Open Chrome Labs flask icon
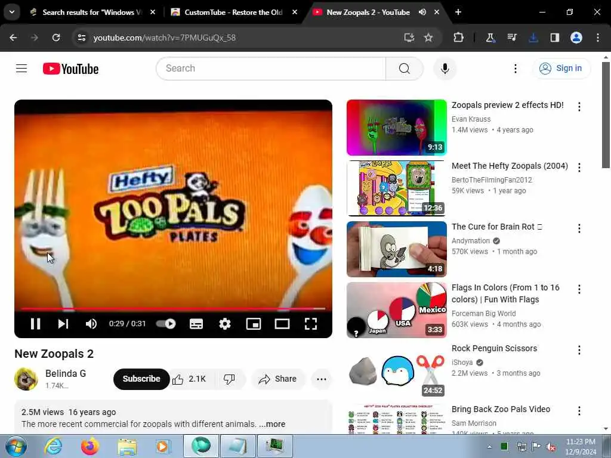The image size is (611, 458). (x=490, y=38)
